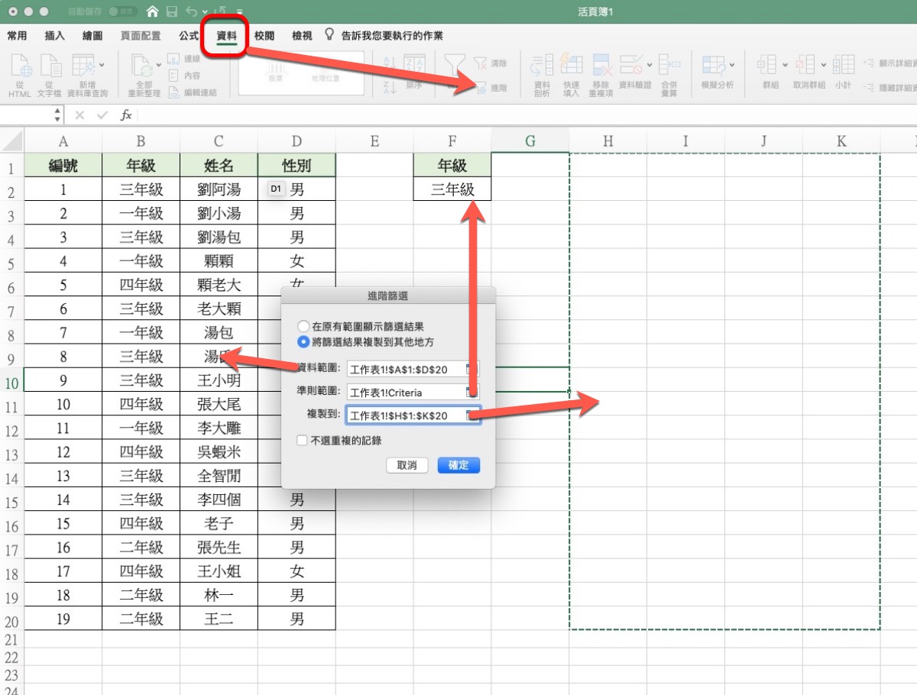Click the formula bar confirm checkmark
917x695 pixels.
(x=102, y=115)
